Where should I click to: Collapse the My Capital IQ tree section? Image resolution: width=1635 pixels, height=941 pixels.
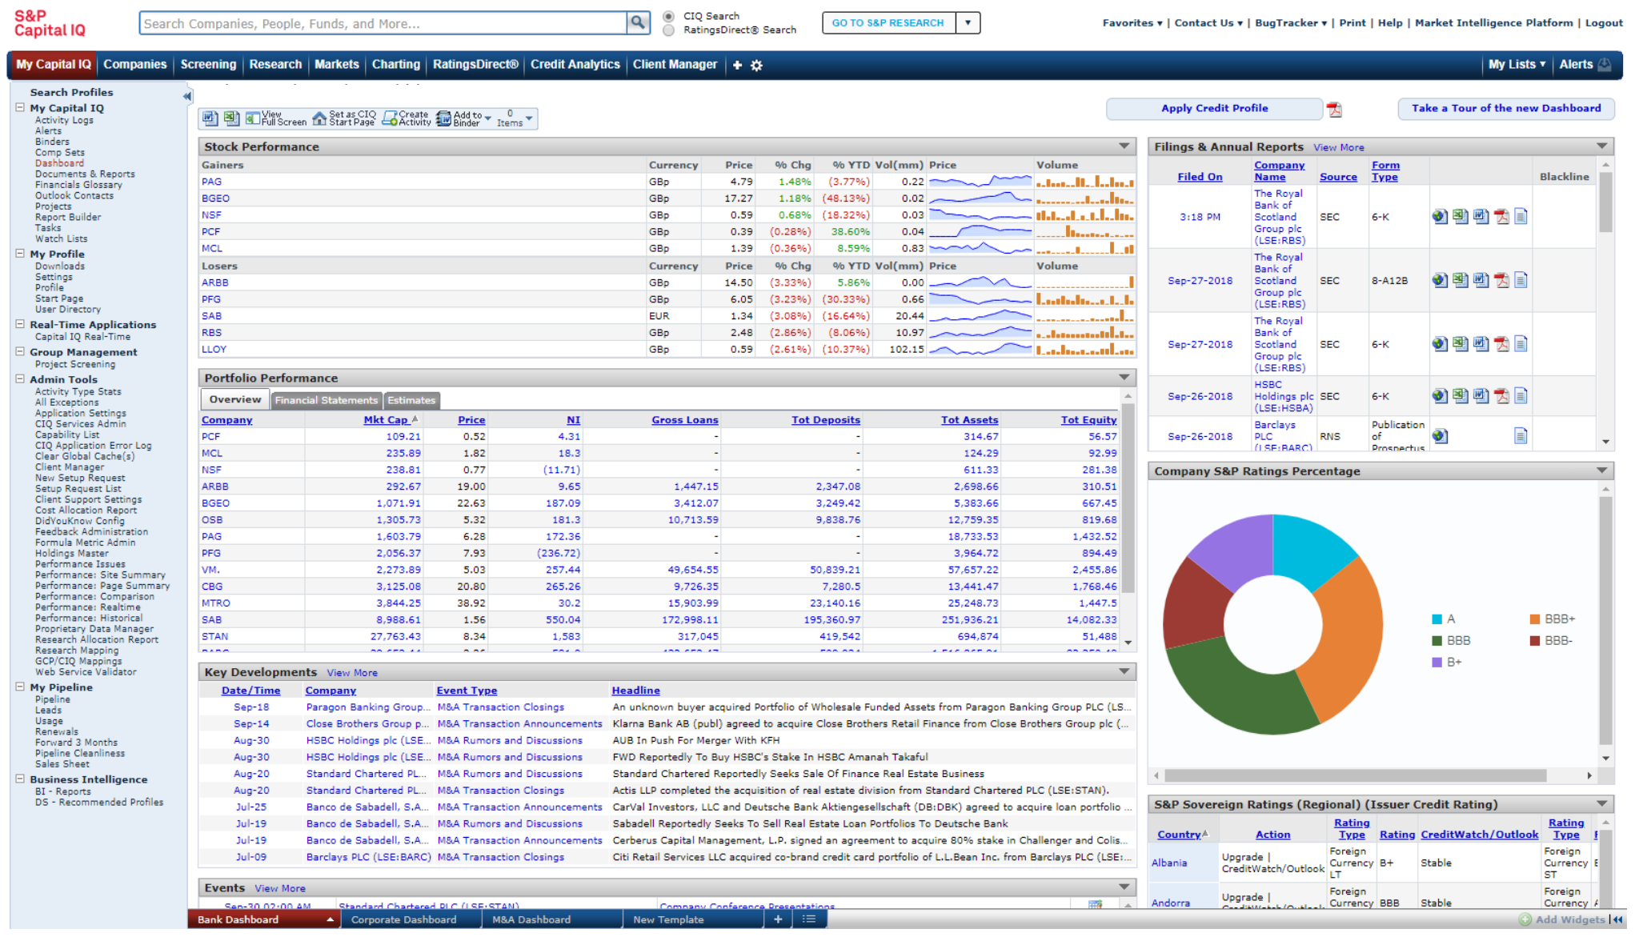[x=20, y=108]
